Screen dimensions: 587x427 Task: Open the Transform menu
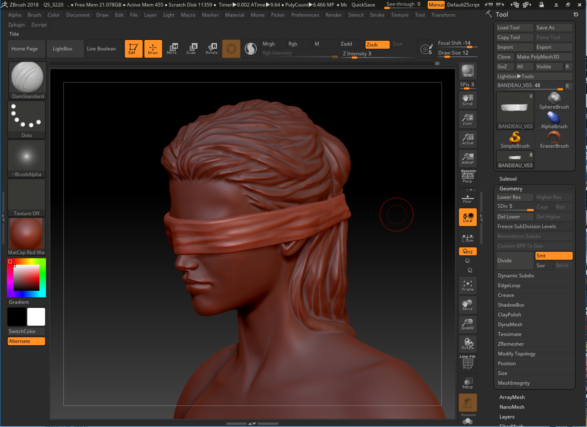pos(443,15)
